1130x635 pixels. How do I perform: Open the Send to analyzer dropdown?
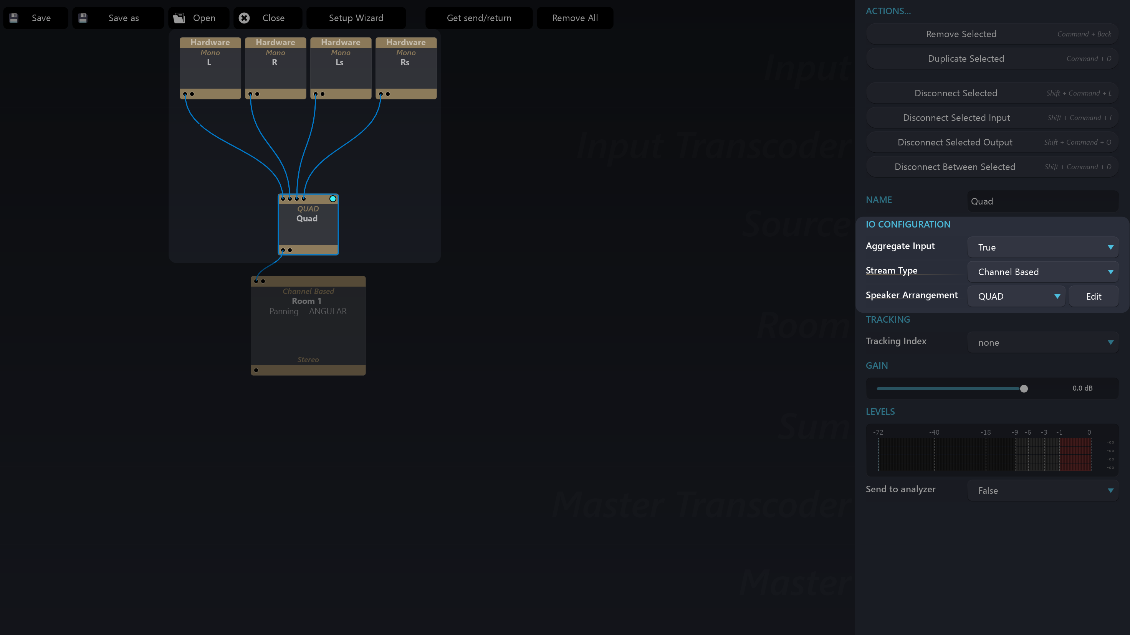click(x=1043, y=490)
